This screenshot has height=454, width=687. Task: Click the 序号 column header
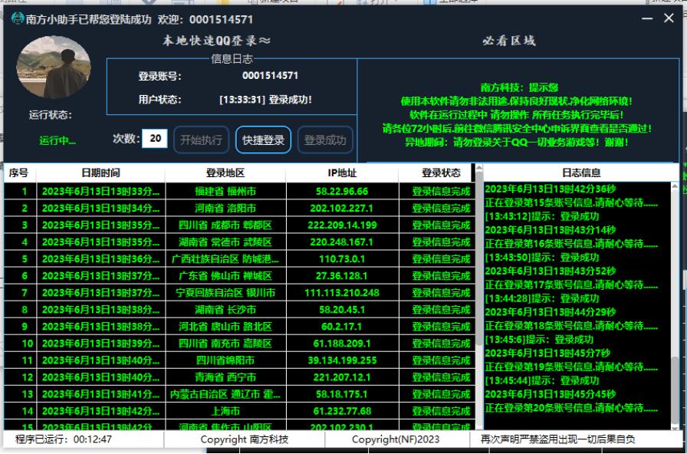click(x=19, y=173)
